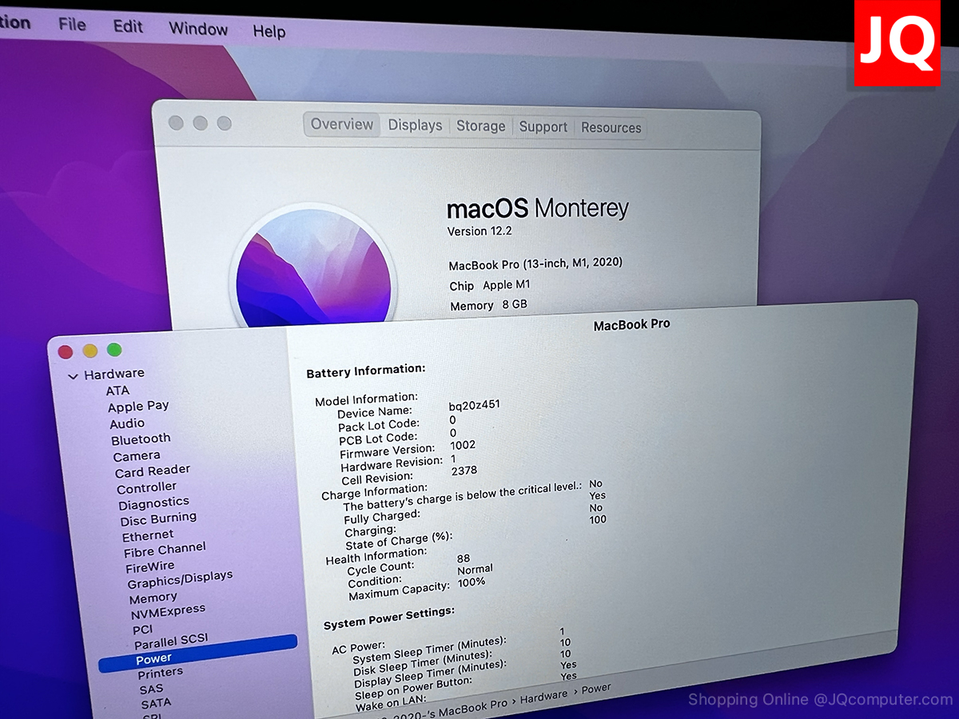Click the AC Power label

pos(358,648)
